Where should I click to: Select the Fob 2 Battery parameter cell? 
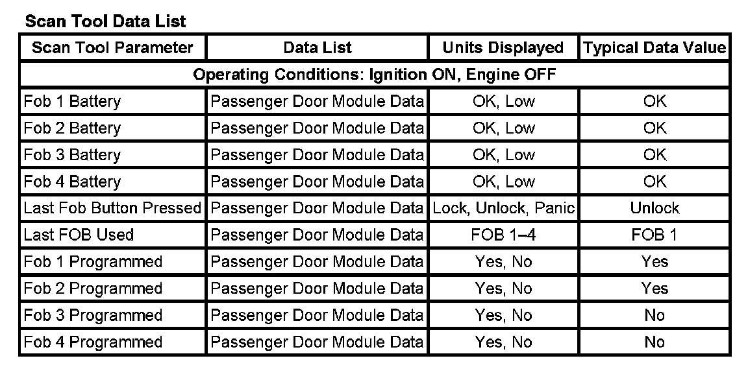pos(72,128)
